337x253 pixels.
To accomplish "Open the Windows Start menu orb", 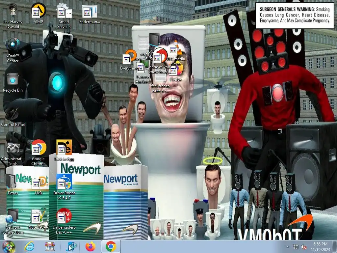I will tap(9, 247).
